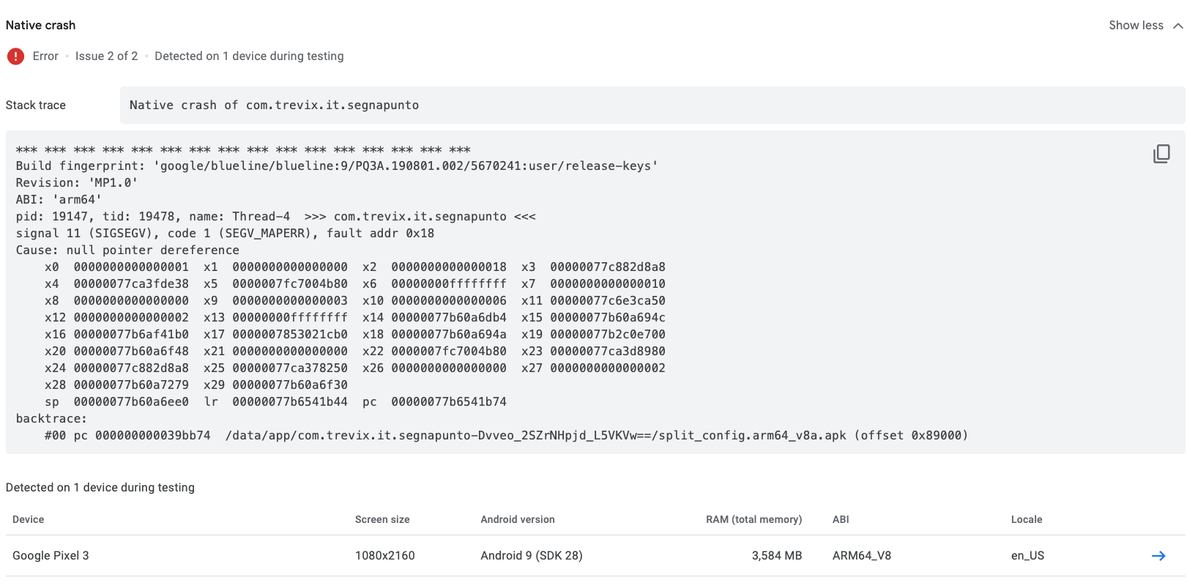Click the Issue 2 of 2 label
The height and width of the screenshot is (583, 1187).
point(106,56)
